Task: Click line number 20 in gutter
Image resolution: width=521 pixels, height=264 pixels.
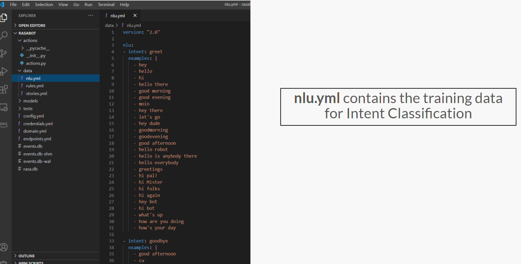Action: [x=111, y=156]
